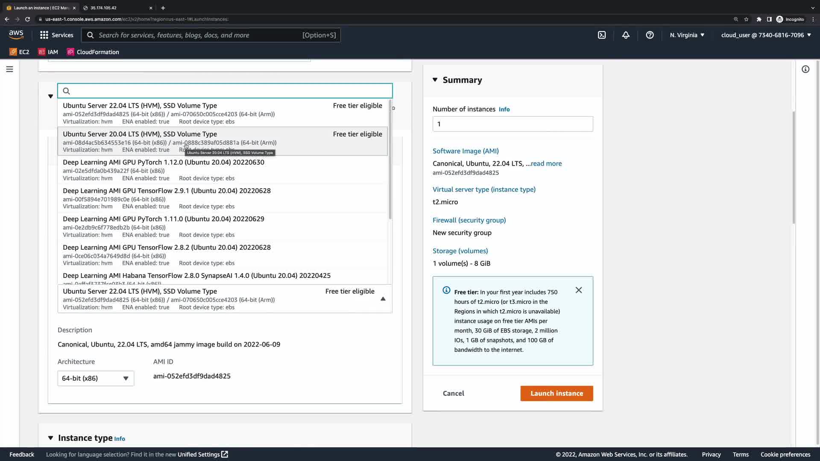Click the read more link
Image resolution: width=820 pixels, height=461 pixels.
(x=546, y=163)
